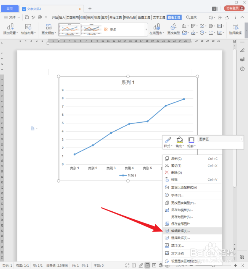Expand the chart styles gallery arrow
The image size is (248, 269).
tap(146, 29)
